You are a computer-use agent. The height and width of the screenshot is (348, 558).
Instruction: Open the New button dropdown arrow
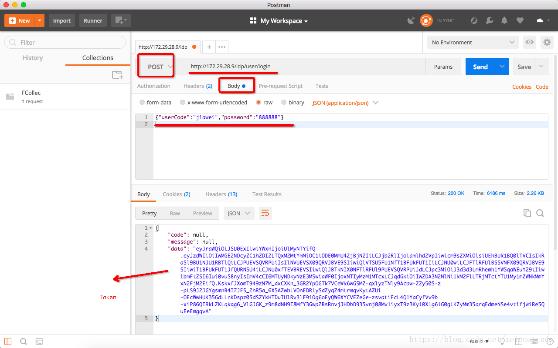40,20
